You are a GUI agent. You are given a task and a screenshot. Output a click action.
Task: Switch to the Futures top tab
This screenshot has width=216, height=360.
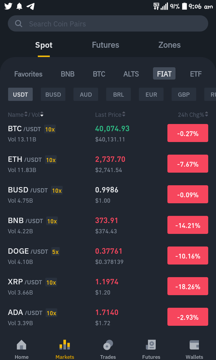coord(106,45)
